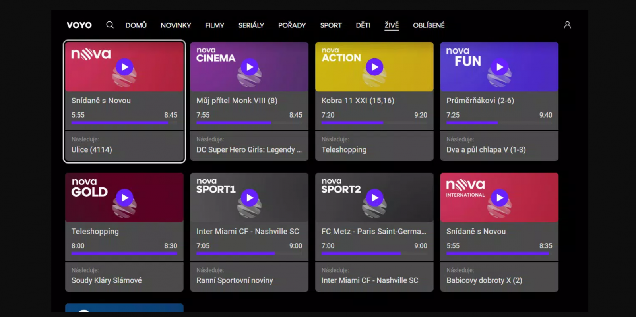The height and width of the screenshot is (317, 636).
Task: Open the Teleshopping title on Nova Gold
Action: tap(95, 231)
